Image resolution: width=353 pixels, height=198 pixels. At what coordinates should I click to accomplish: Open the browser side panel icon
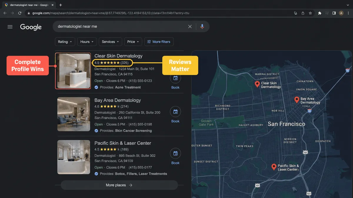pos(334,13)
